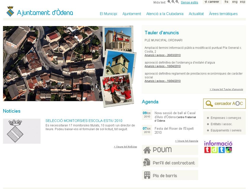The image size is (248, 189).
Task: Open the Àrees temàtiques menu
Action: pos(223,14)
